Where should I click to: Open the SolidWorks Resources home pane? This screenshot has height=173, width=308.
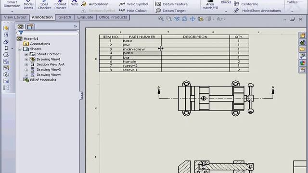pos(302,36)
